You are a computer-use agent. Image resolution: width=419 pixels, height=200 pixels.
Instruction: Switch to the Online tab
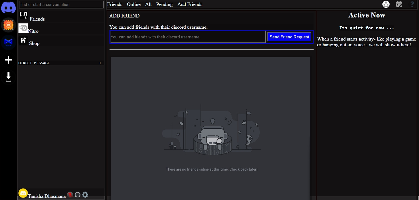[134, 4]
